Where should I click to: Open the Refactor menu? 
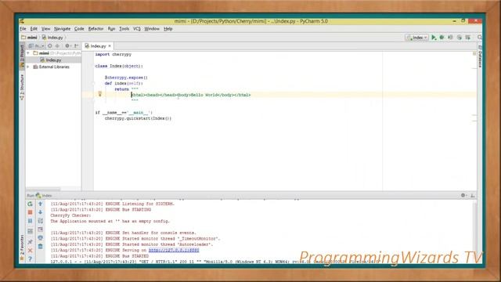coord(96,29)
